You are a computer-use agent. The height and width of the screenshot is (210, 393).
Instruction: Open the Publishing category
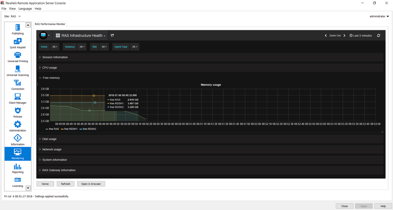[18, 29]
